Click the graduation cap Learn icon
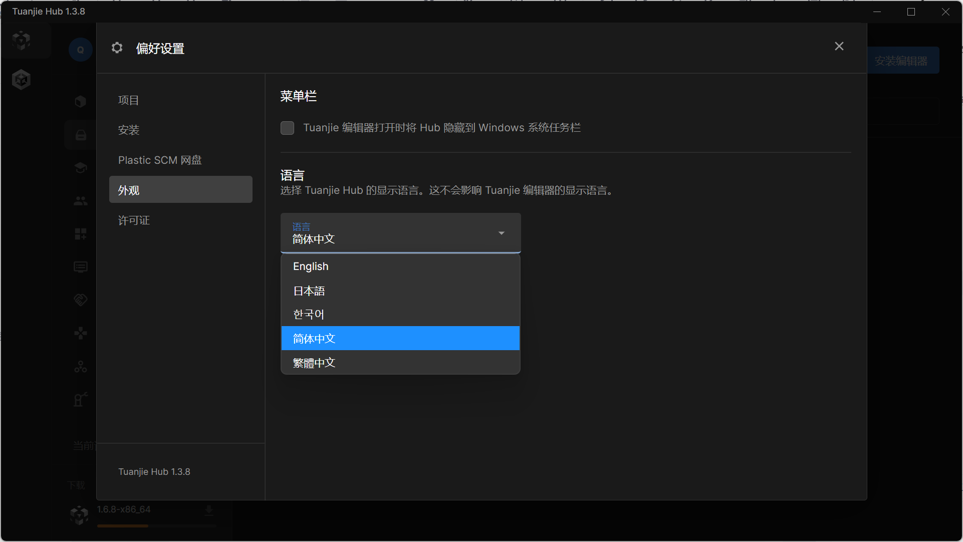 80,168
